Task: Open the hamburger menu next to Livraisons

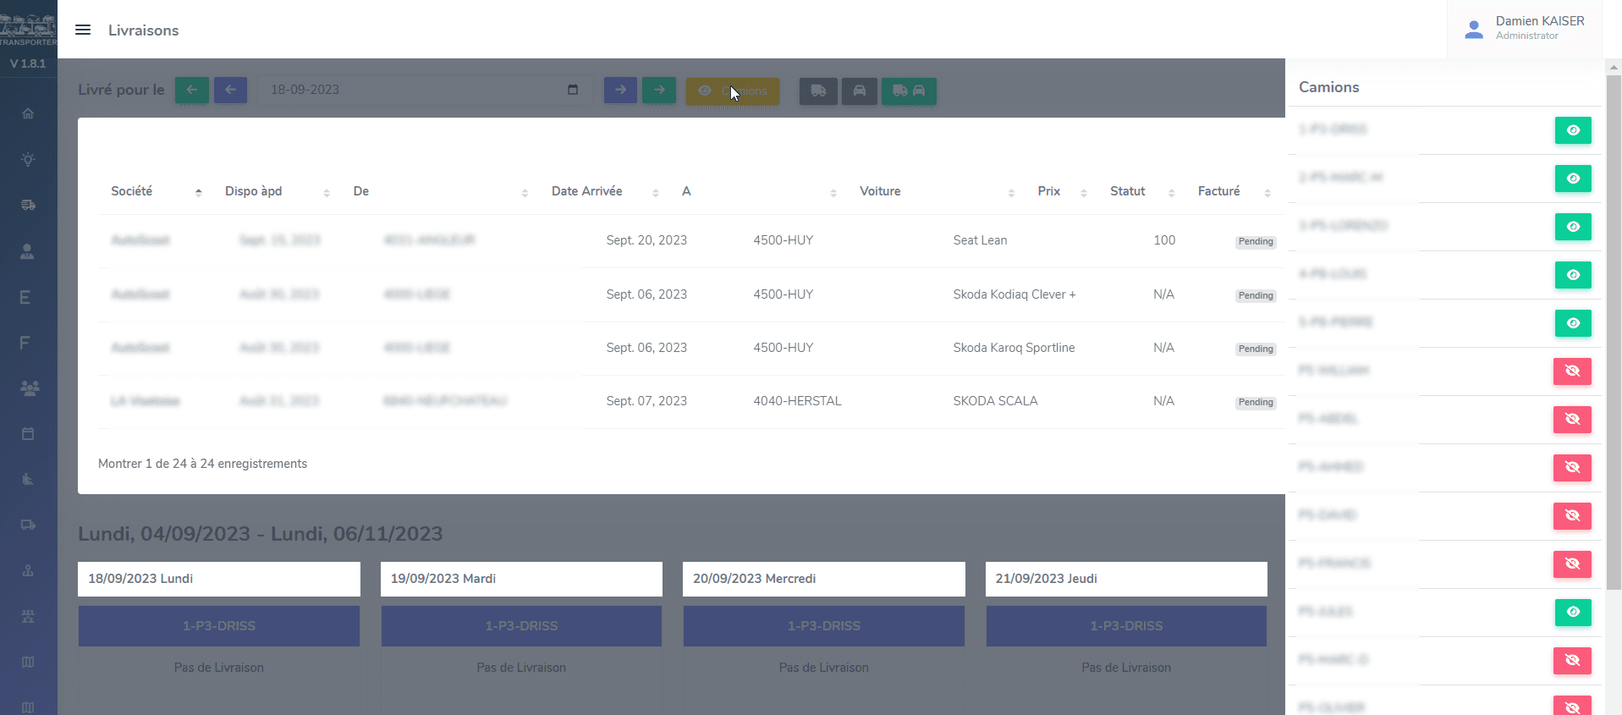Action: [83, 30]
